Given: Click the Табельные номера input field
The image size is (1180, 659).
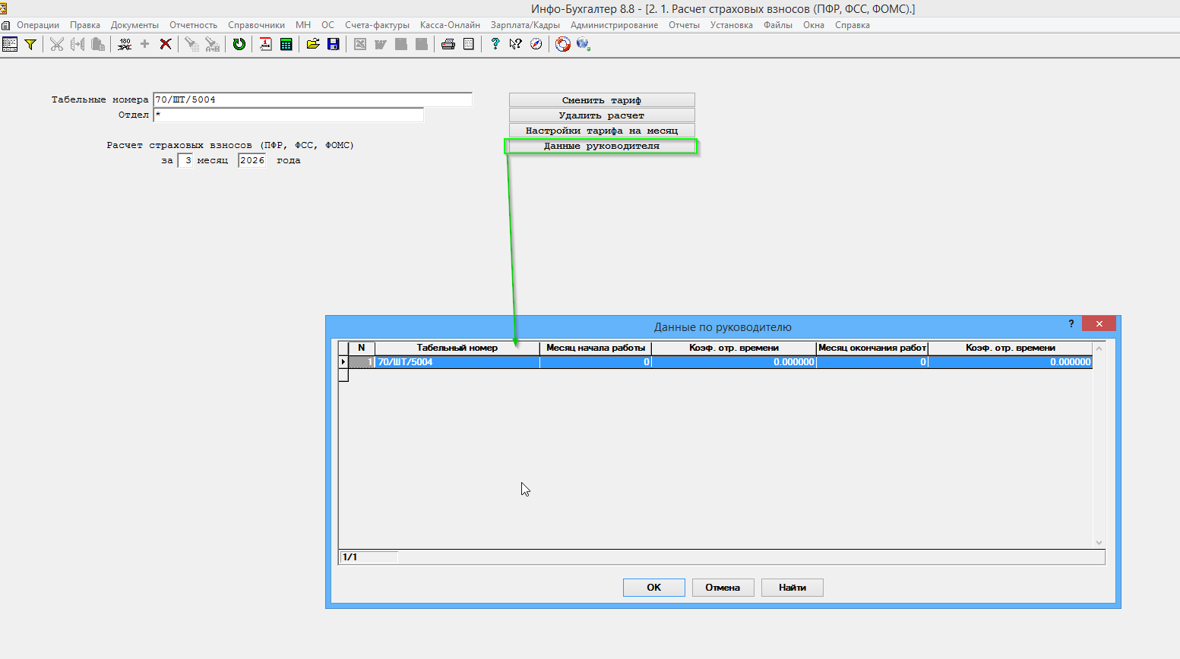Looking at the screenshot, I should point(312,99).
